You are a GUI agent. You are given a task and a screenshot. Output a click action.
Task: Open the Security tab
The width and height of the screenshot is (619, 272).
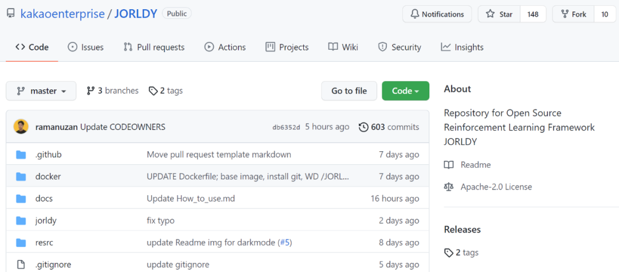click(399, 48)
